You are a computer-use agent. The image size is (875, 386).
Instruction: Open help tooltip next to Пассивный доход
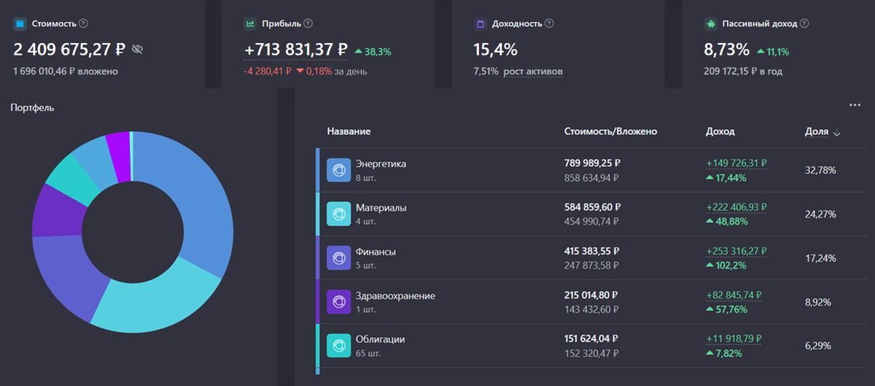coord(804,23)
